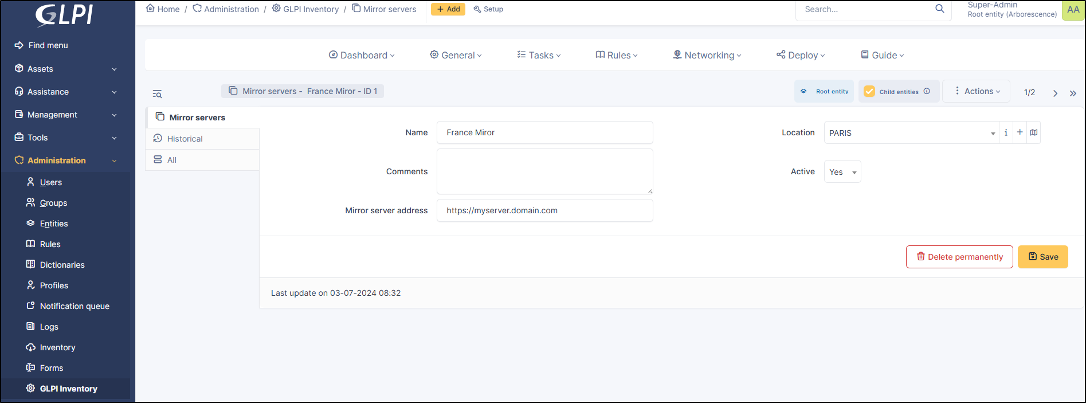The image size is (1086, 403).
Task: Open the Active Yes dropdown
Action: (842, 172)
